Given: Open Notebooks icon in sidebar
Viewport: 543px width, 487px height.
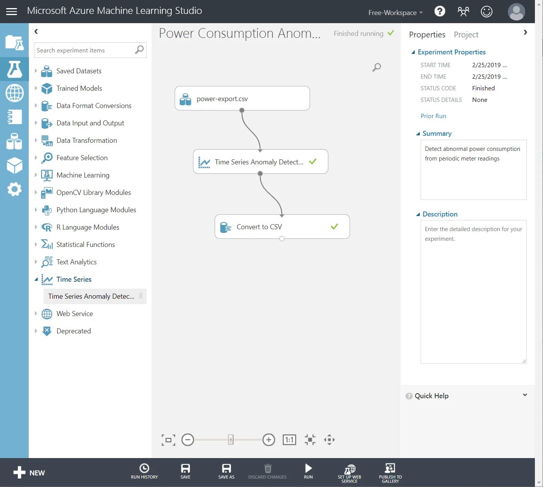Looking at the screenshot, I should click(x=14, y=117).
